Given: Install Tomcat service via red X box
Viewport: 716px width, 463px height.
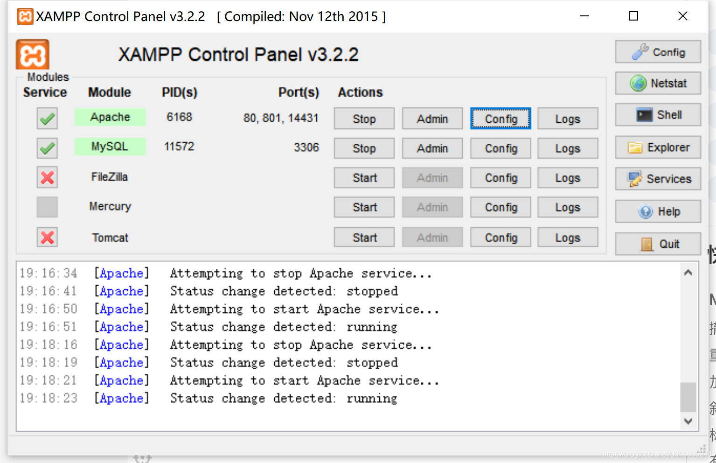Looking at the screenshot, I should tap(47, 237).
